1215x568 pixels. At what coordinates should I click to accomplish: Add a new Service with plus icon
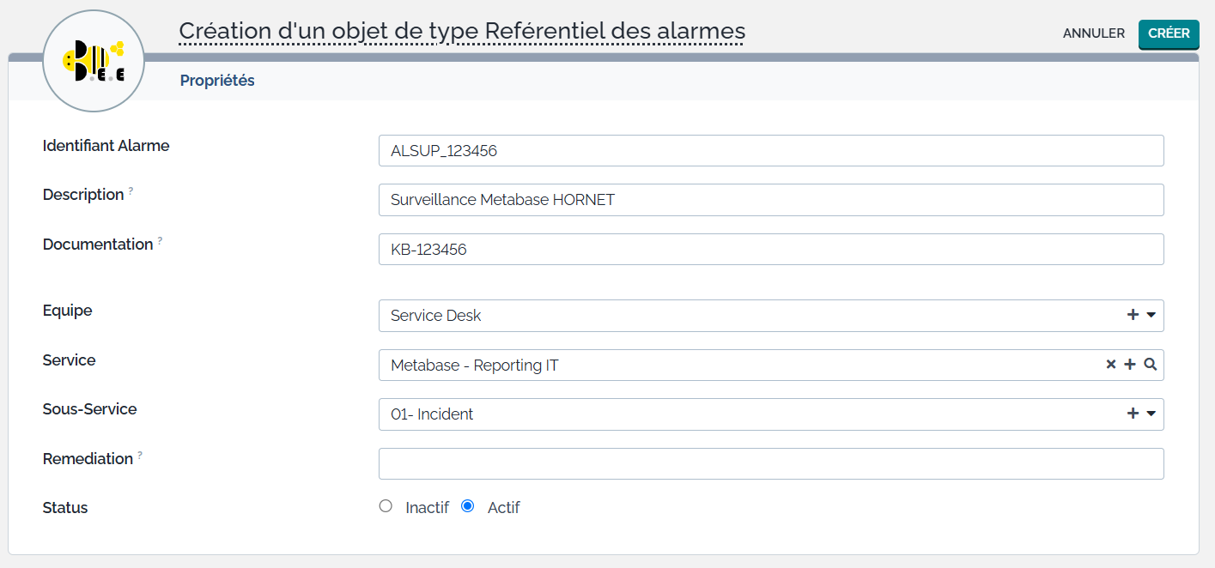coord(1130,365)
